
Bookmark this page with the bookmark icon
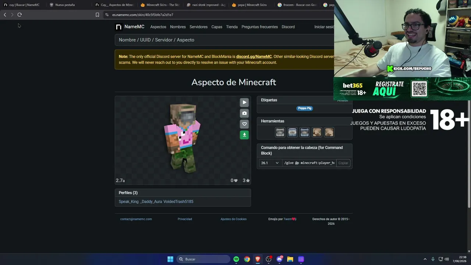[97, 15]
